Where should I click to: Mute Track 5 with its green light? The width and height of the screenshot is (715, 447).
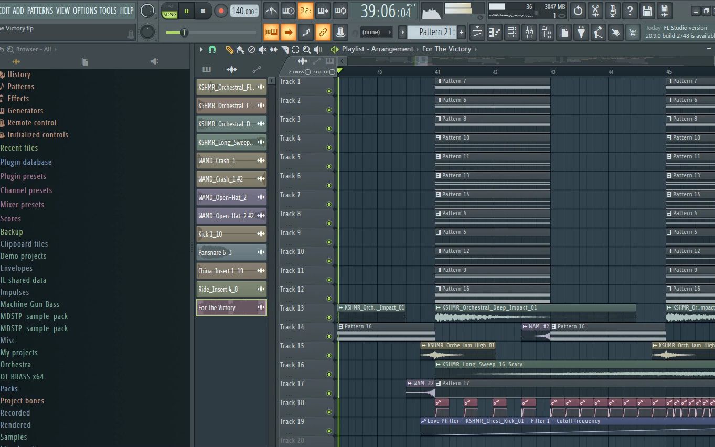329,166
